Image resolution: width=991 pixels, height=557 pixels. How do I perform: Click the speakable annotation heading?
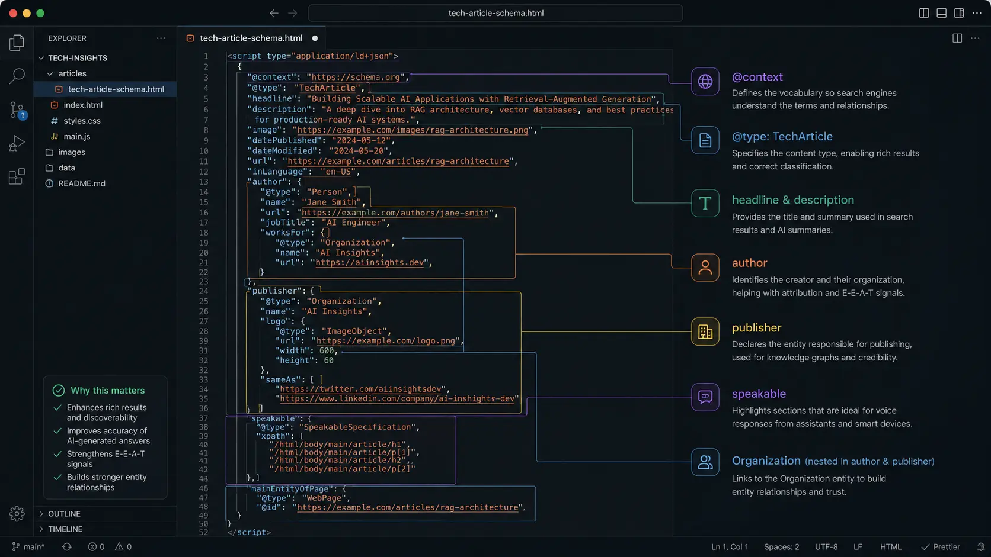pyautogui.click(x=759, y=394)
